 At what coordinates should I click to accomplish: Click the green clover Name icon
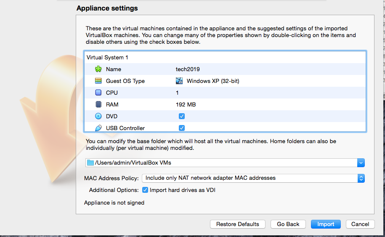98,69
